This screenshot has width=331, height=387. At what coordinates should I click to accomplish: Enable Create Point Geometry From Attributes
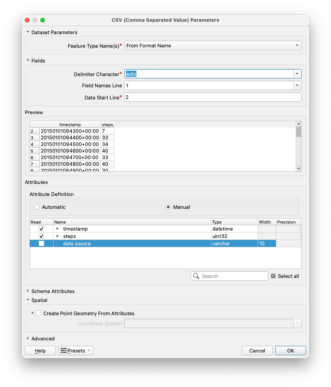point(38,313)
